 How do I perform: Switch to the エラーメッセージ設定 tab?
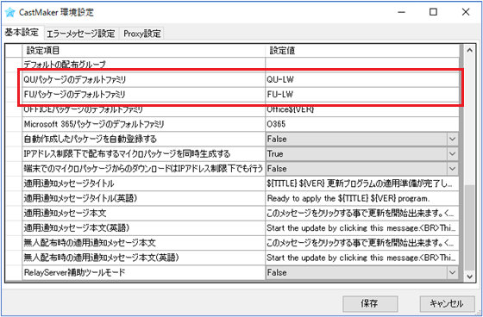coord(81,34)
